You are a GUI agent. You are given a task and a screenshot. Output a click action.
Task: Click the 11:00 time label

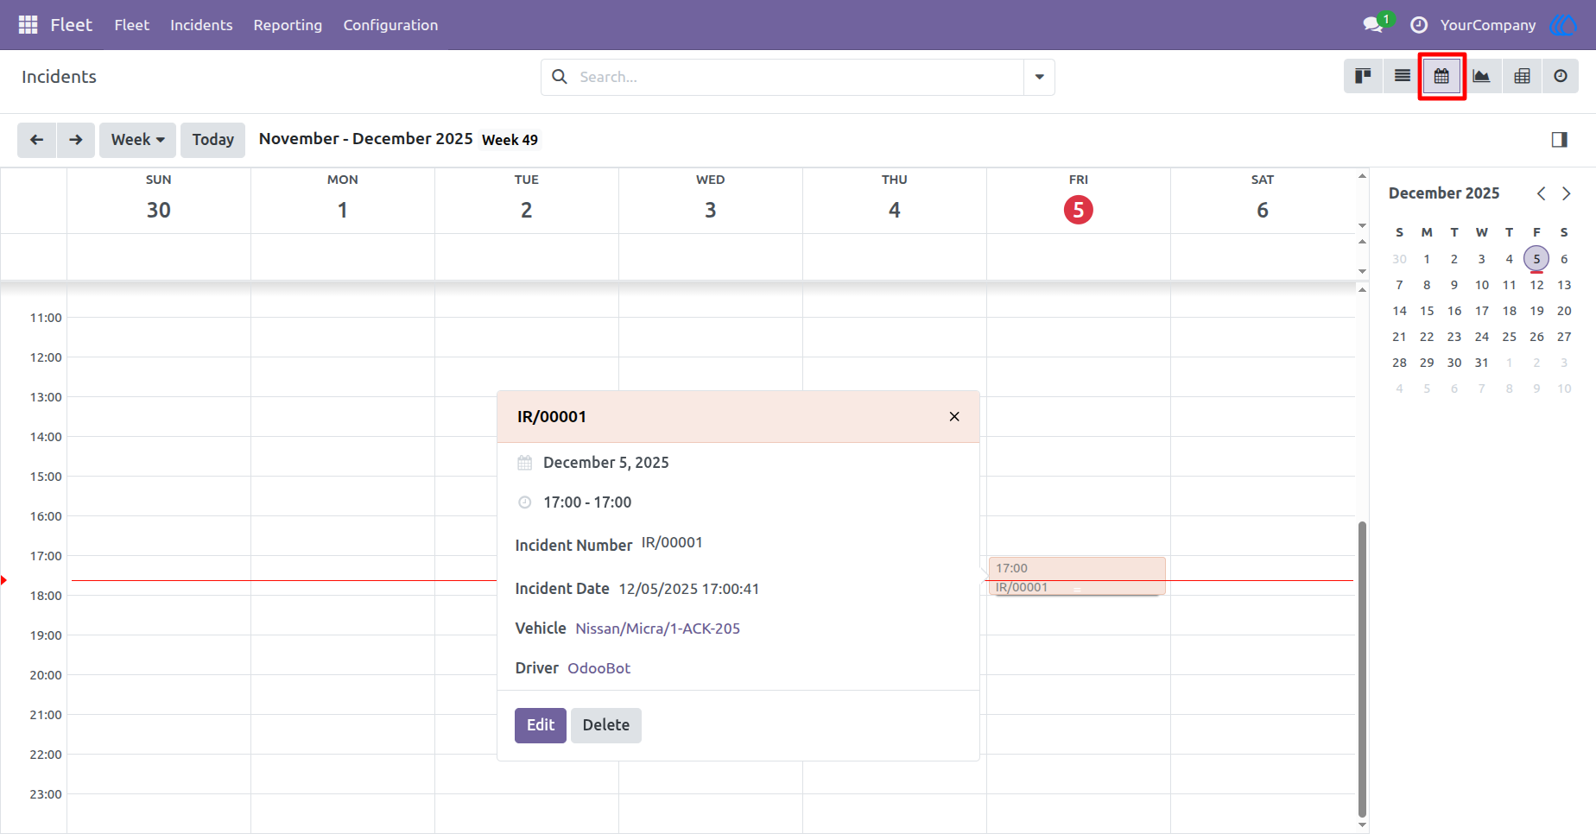(46, 318)
